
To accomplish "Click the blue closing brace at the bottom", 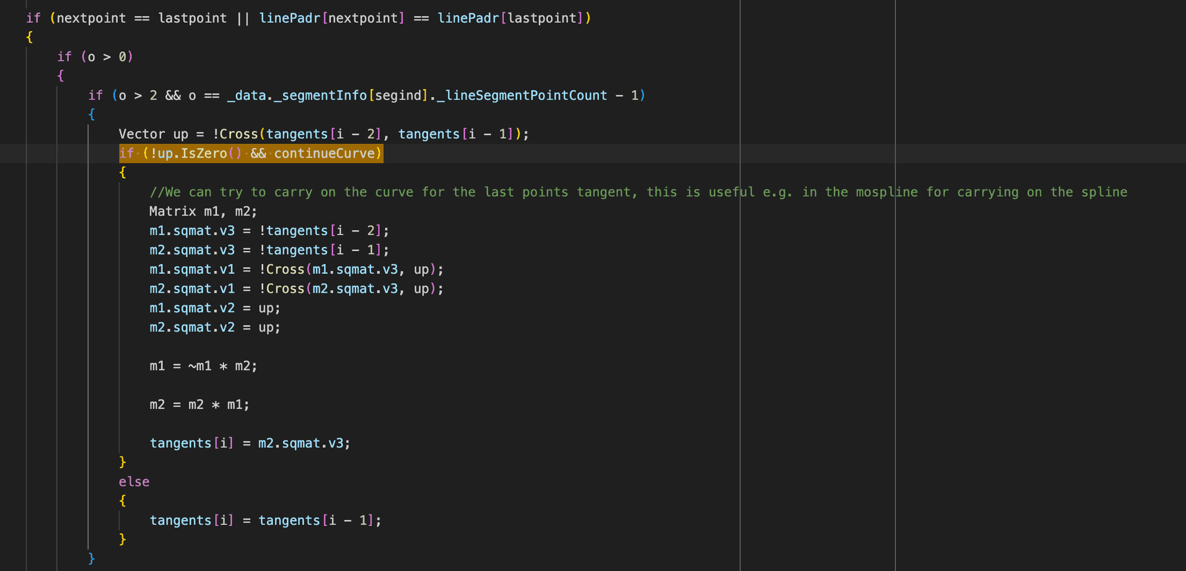I will 91,558.
